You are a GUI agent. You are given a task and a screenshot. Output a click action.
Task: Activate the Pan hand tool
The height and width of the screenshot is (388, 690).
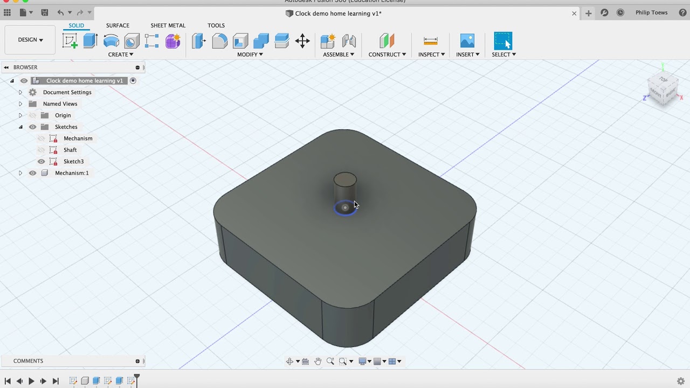318,362
